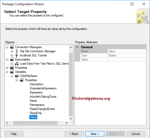The width and height of the screenshot is (150, 138).
Task: Click the Type attribute value Object
Action: click(127, 55)
